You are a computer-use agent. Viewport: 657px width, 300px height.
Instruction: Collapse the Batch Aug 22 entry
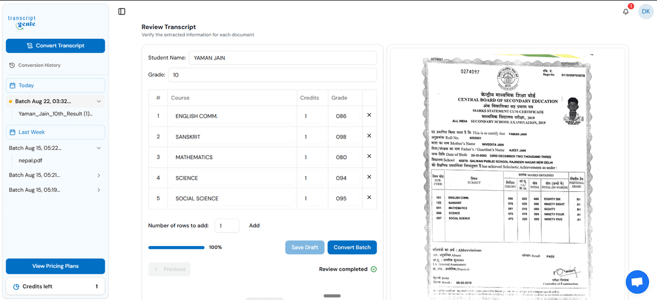click(x=99, y=101)
